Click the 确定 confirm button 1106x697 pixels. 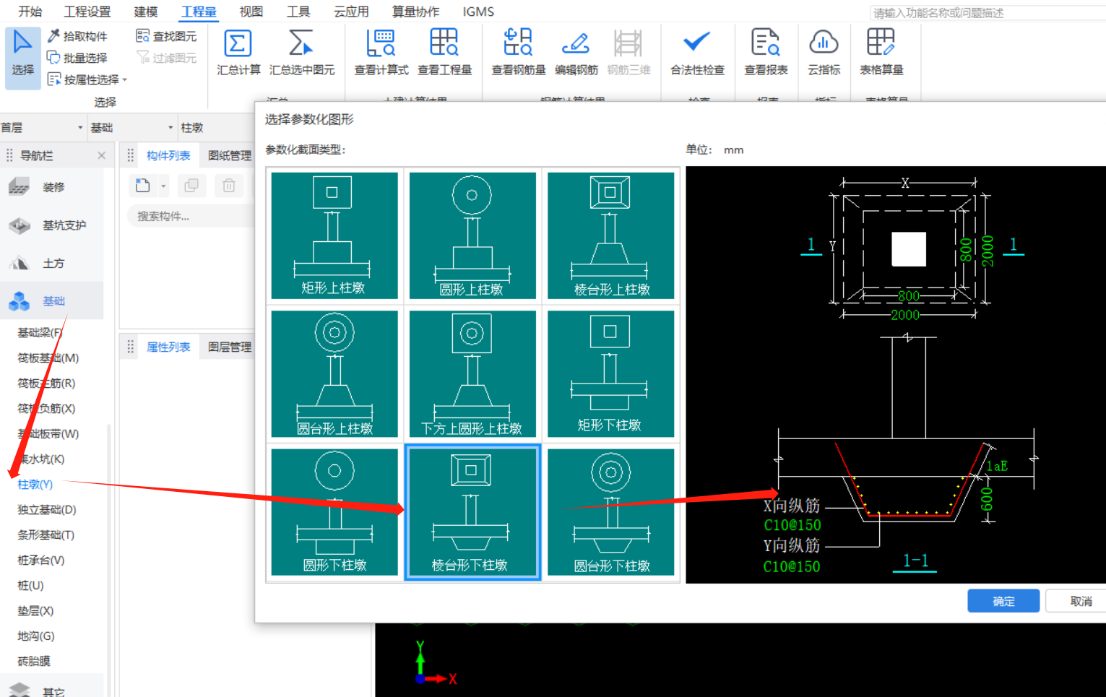[x=1003, y=601]
